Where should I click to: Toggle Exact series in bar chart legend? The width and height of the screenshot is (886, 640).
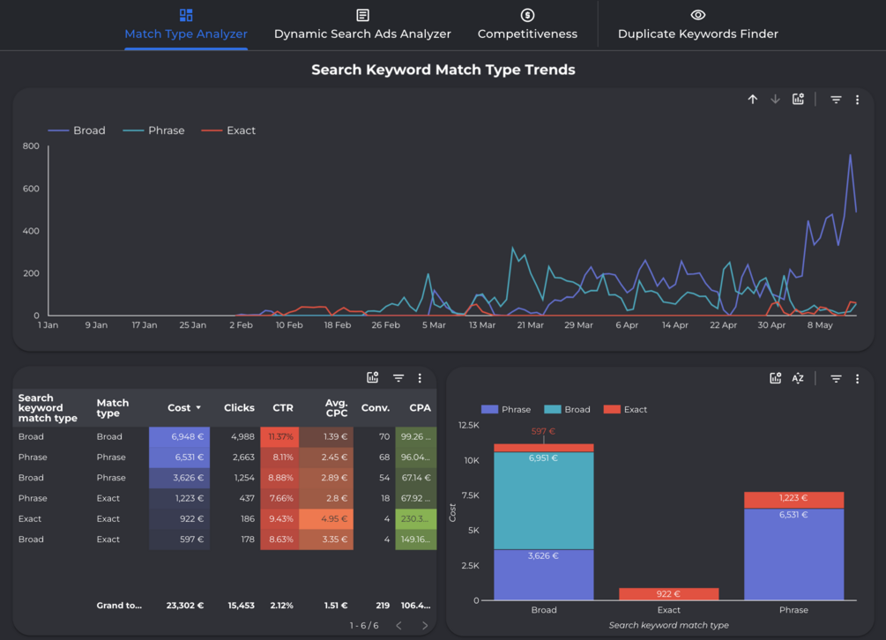625,410
